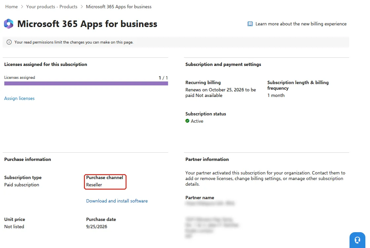Viewport: 370px width, 248px height.
Task: Open Learn more about the new billing experience
Action: coord(301,24)
